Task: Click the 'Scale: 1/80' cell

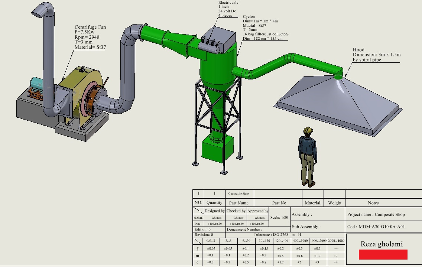Action: [279, 218]
